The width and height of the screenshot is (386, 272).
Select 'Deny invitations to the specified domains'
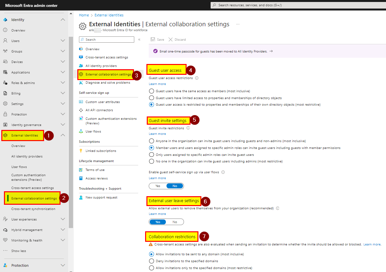(x=151, y=261)
